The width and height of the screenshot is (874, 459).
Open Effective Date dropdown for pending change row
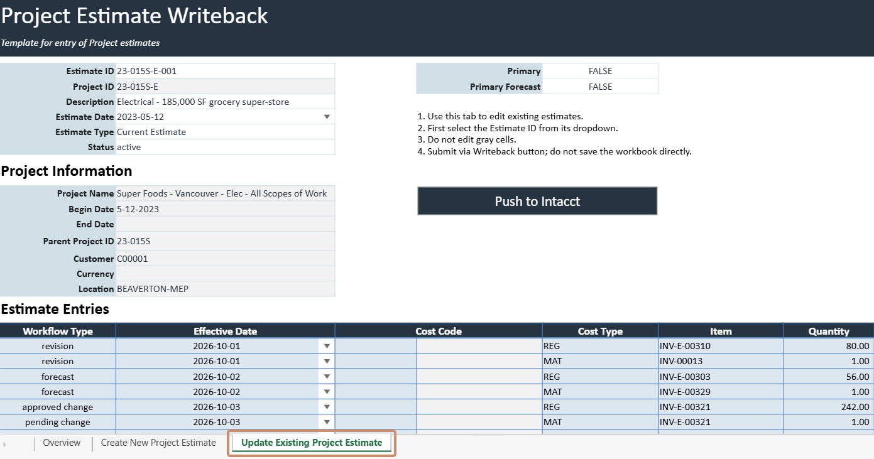pyautogui.click(x=327, y=422)
